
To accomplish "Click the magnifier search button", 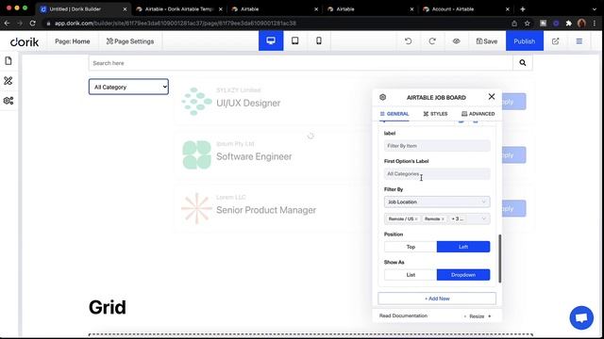I will coord(522,63).
